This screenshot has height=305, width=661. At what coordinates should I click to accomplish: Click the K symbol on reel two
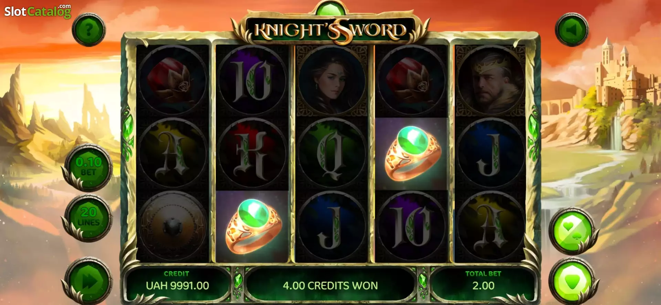pyautogui.click(x=252, y=153)
